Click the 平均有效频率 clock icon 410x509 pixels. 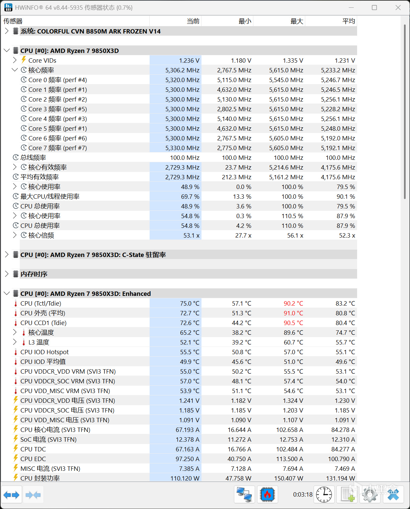pyautogui.click(x=16, y=177)
